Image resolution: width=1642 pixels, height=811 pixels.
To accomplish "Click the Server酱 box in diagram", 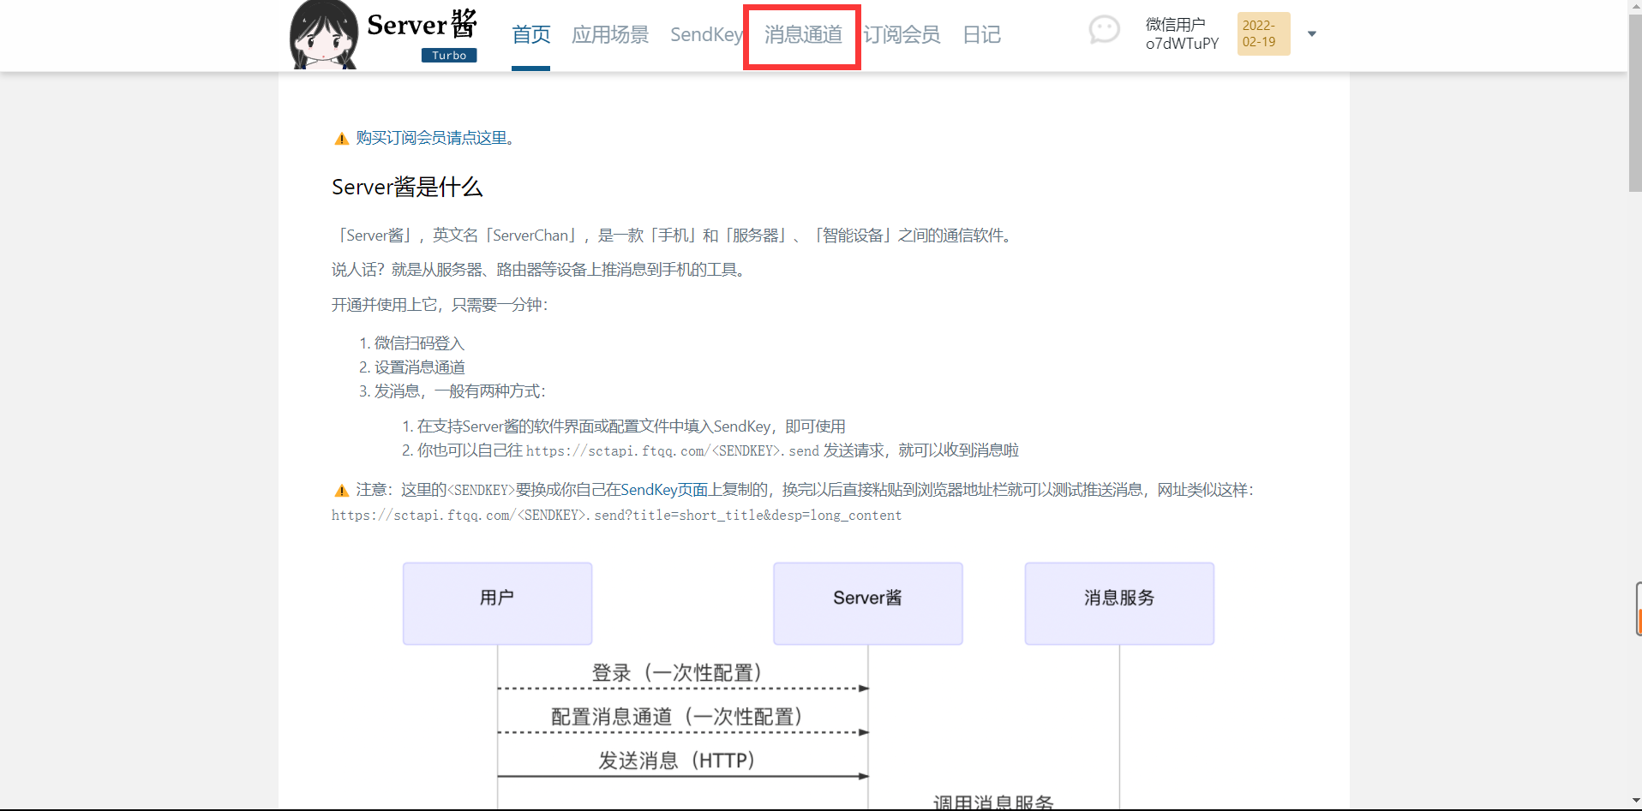I will (x=867, y=603).
